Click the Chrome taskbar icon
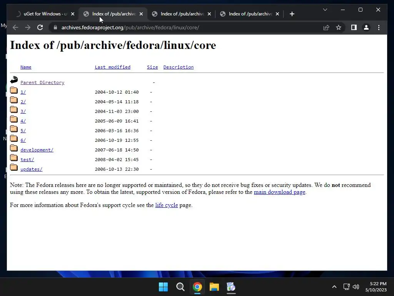This screenshot has width=394, height=296. [197, 287]
